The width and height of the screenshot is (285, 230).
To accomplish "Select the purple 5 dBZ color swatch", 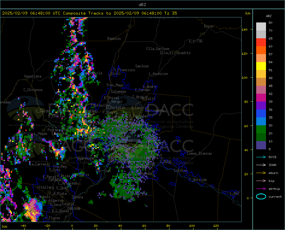I will click(261, 145).
